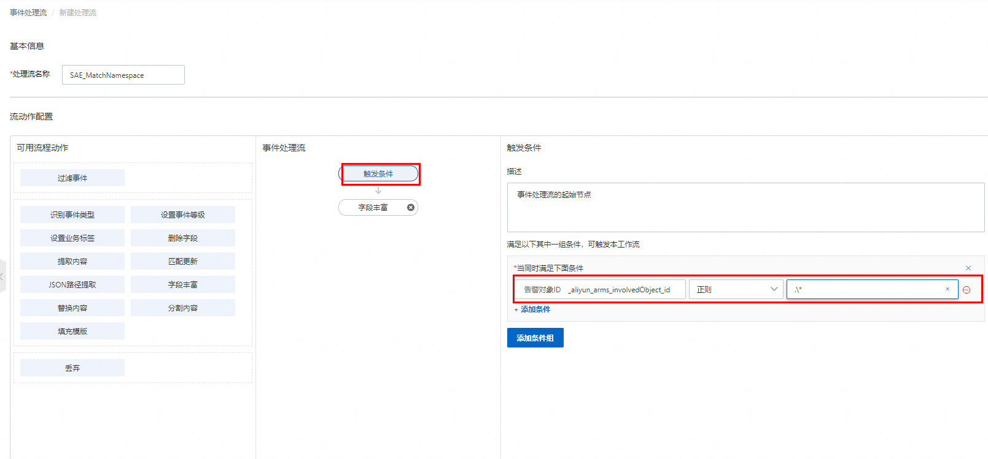Delete condition row with red minus icon
Screen dimensions: 988x459
[x=967, y=290]
